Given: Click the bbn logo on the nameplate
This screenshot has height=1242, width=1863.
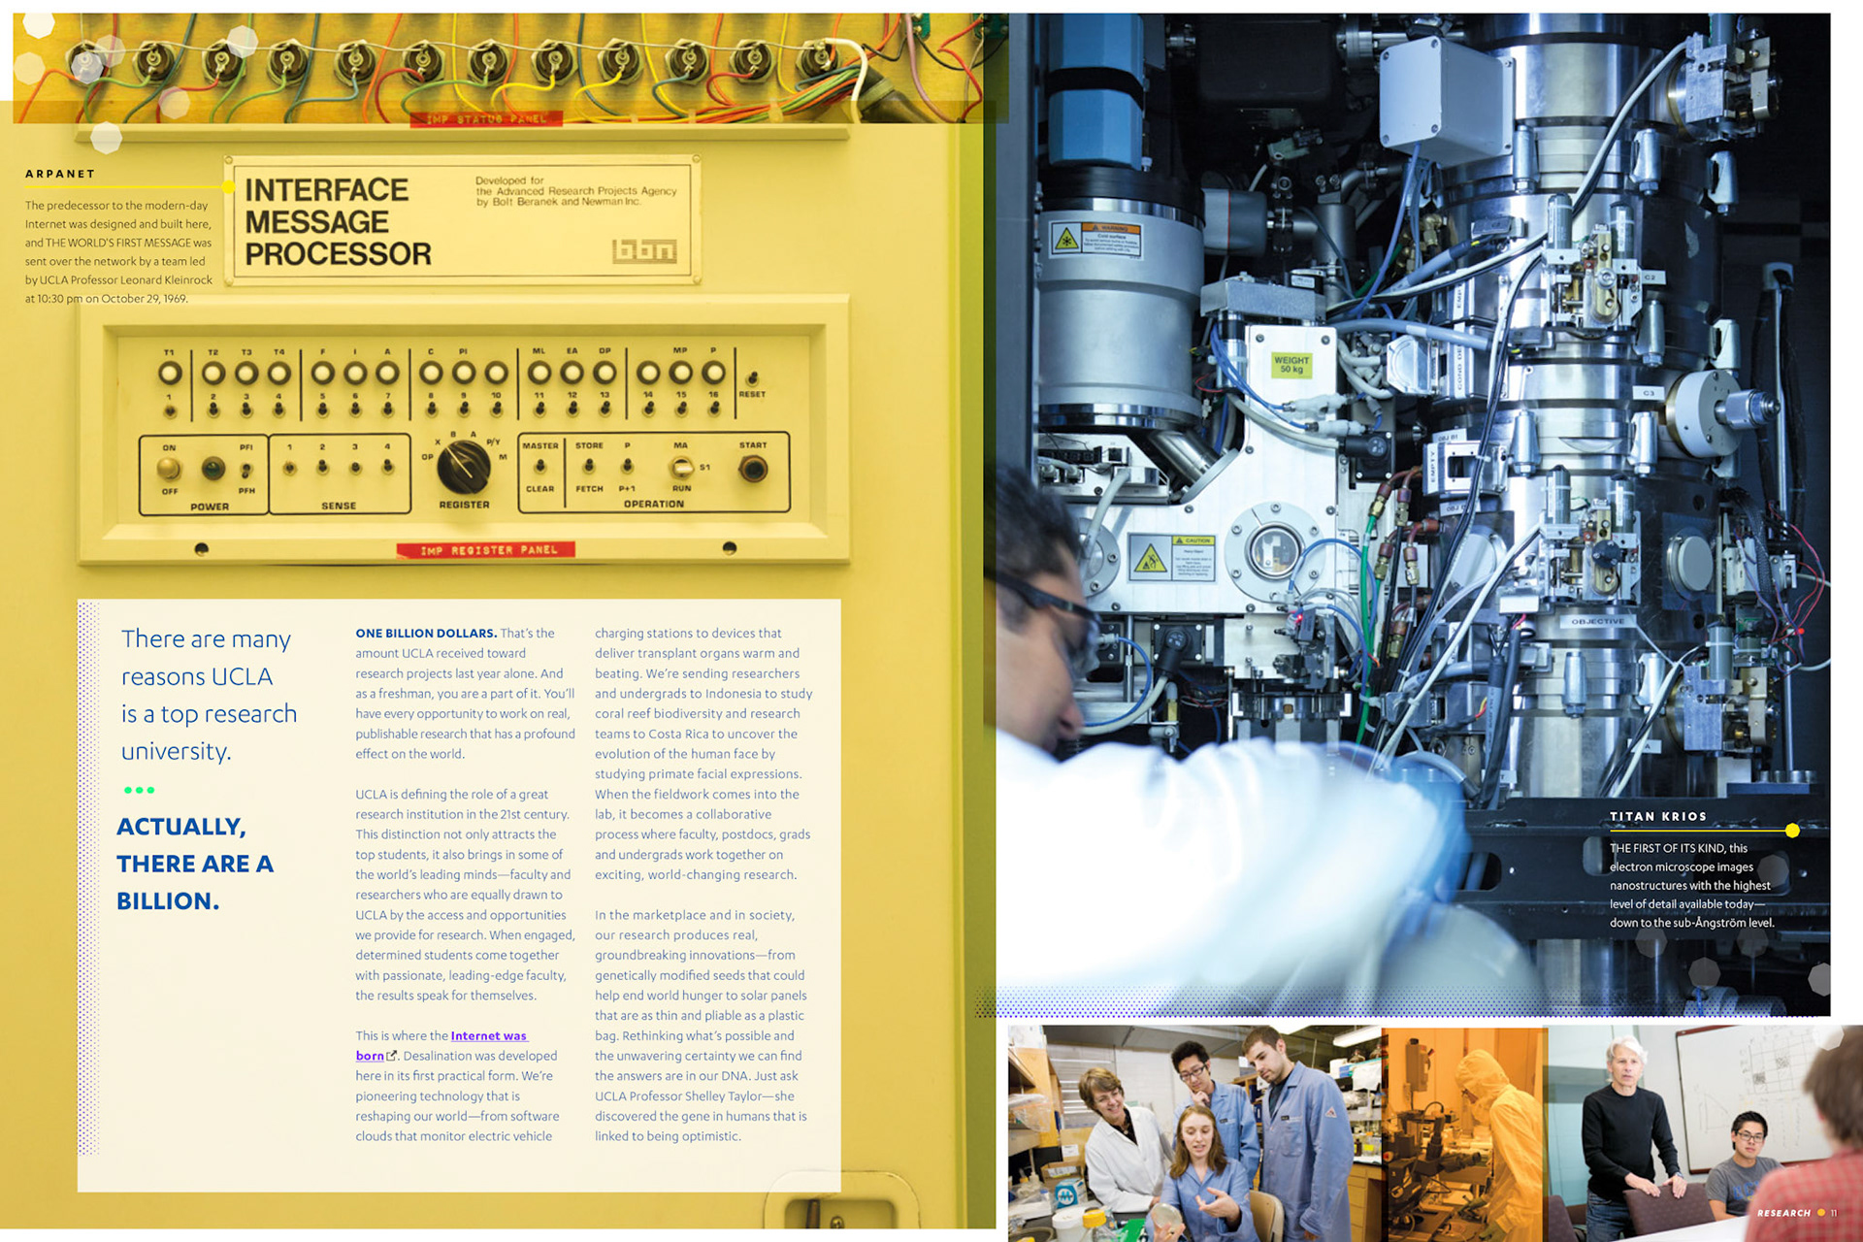Looking at the screenshot, I should point(643,251).
